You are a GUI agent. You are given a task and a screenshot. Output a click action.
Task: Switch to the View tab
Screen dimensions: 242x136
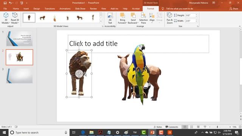[x=104, y=9]
